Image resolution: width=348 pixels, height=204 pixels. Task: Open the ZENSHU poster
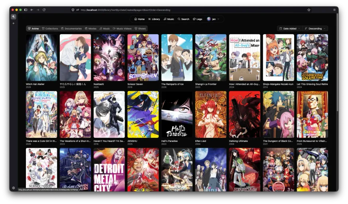tap(143, 114)
